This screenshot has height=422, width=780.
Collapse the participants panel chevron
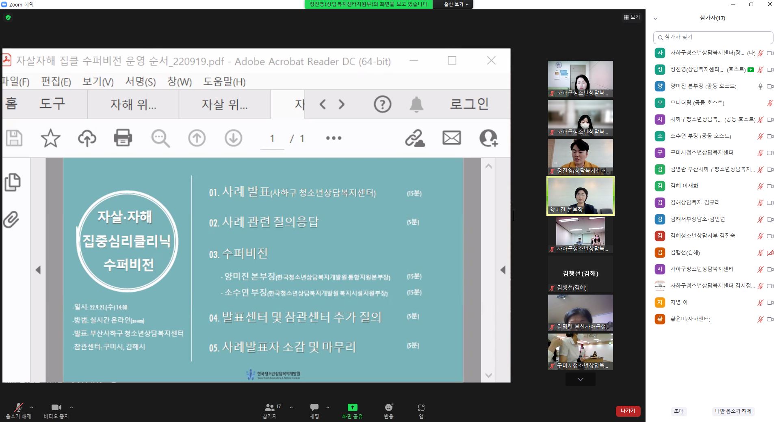[x=655, y=19]
